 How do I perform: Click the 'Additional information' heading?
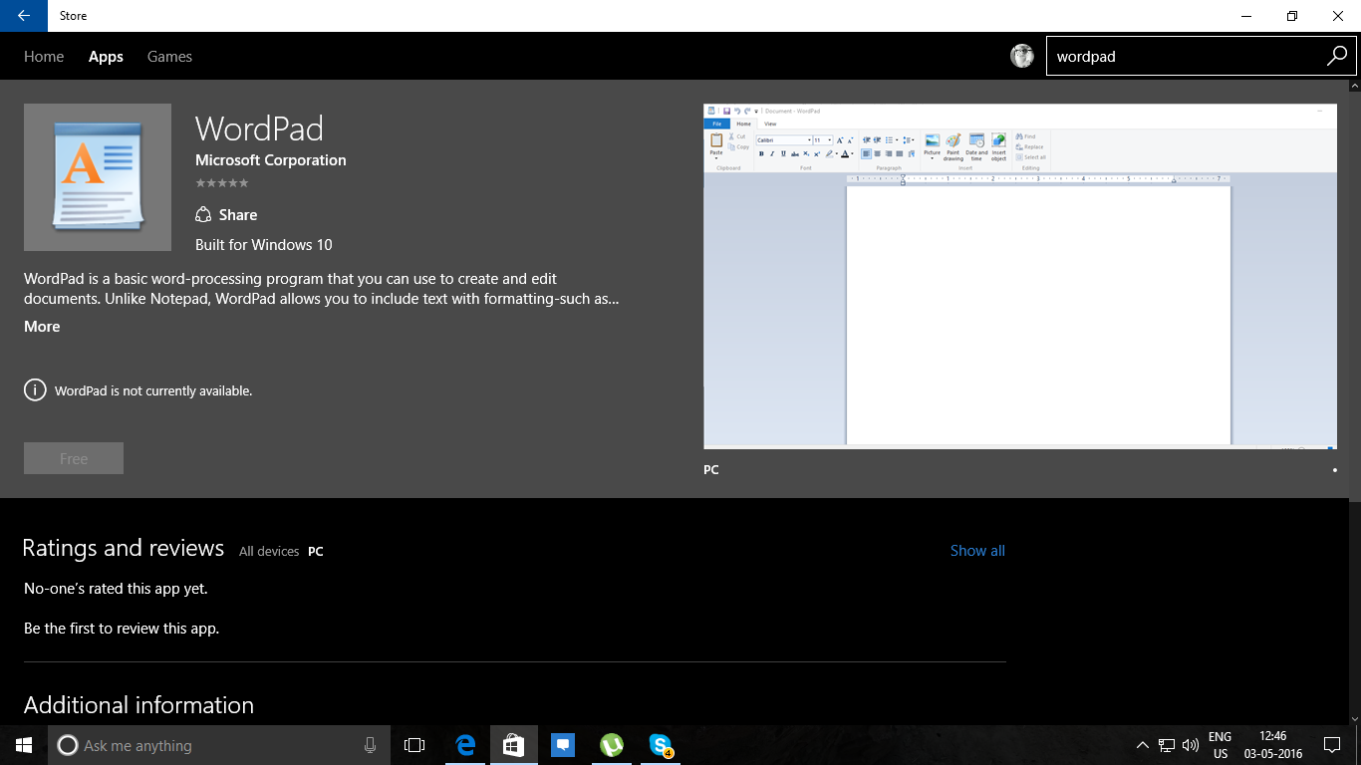pyautogui.click(x=138, y=705)
